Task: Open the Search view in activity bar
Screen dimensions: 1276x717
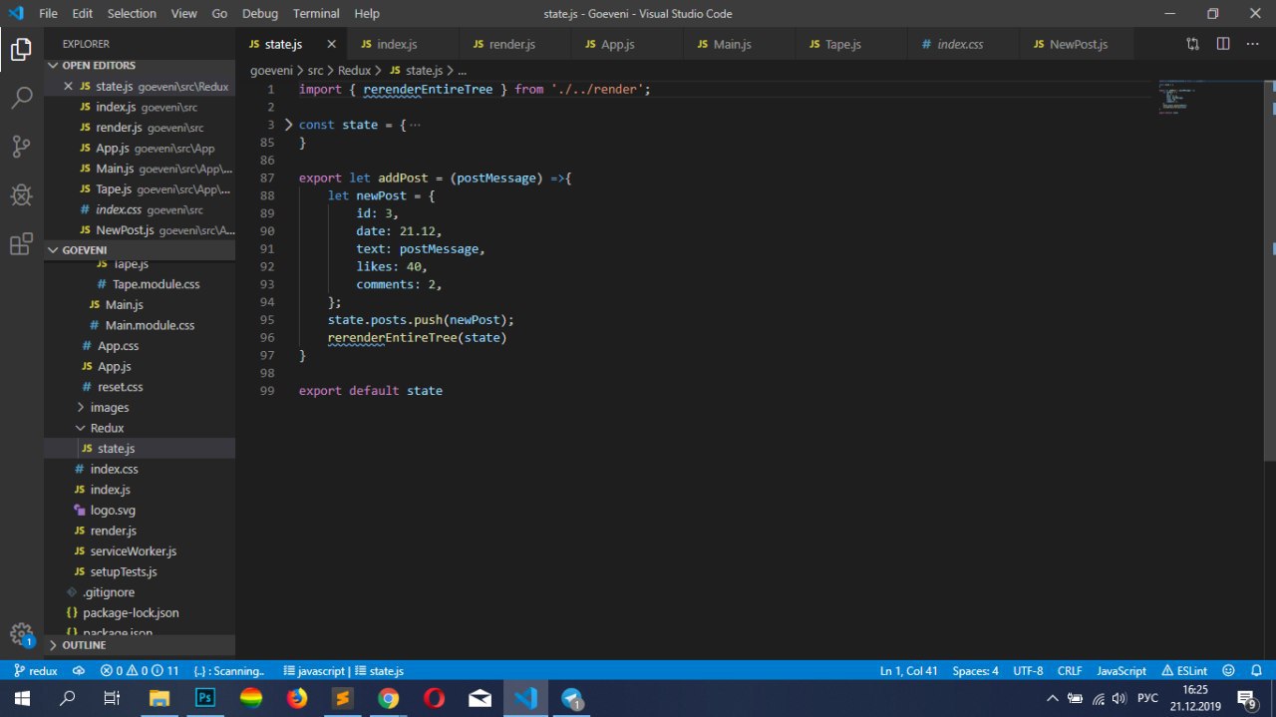Action: pos(21,98)
